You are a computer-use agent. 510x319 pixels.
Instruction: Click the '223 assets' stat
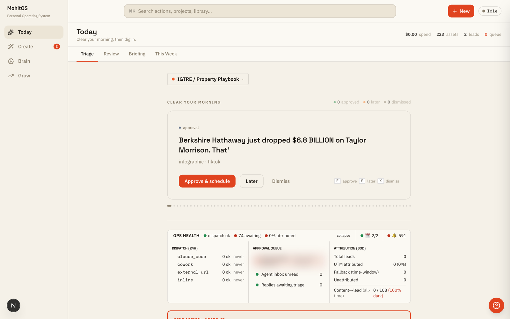tap(447, 34)
